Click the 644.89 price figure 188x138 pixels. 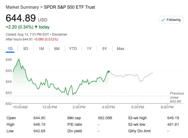(x=21, y=18)
